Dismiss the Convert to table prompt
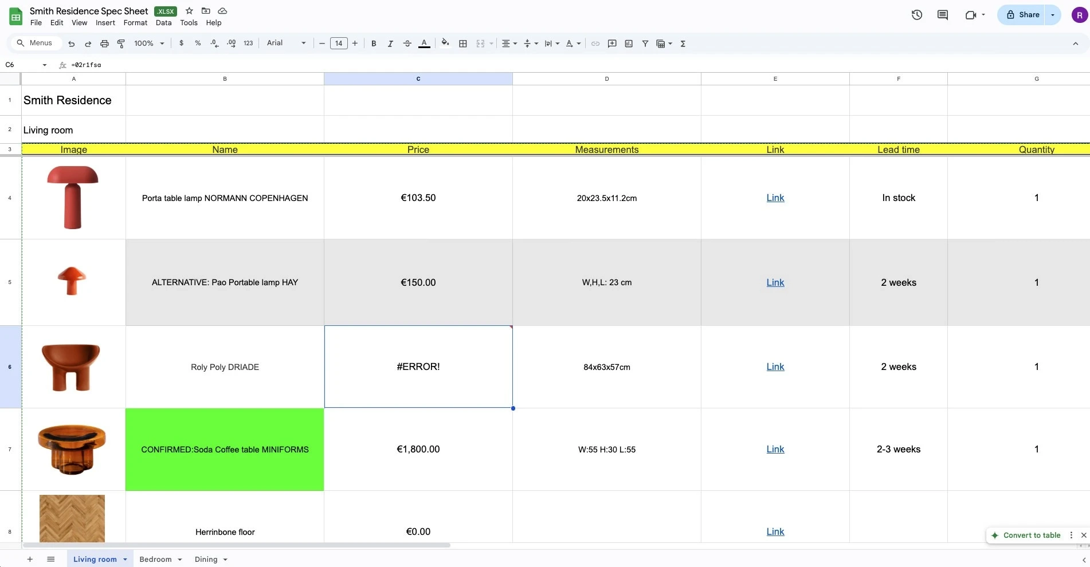This screenshot has height=567, width=1090. point(1084,535)
